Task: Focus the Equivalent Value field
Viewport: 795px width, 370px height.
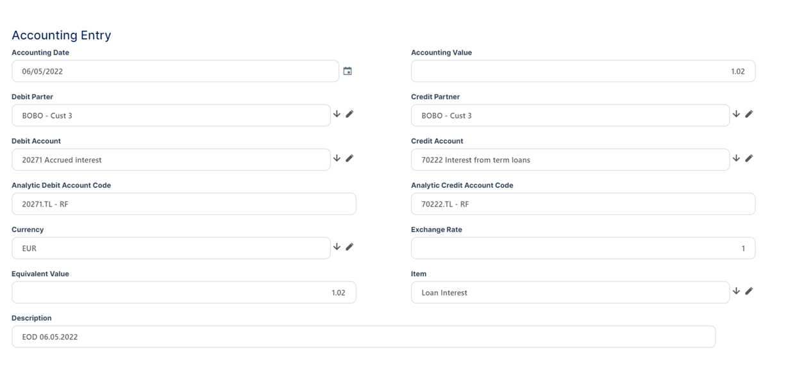Action: (183, 292)
